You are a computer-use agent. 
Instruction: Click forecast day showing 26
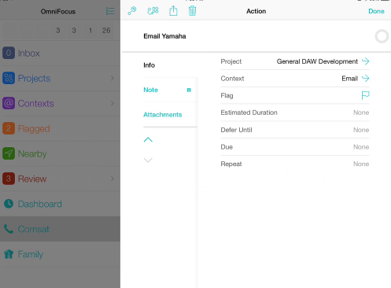click(x=106, y=31)
